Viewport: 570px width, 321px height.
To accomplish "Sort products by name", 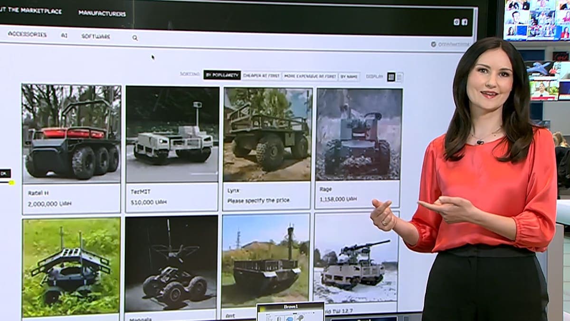I will [349, 77].
